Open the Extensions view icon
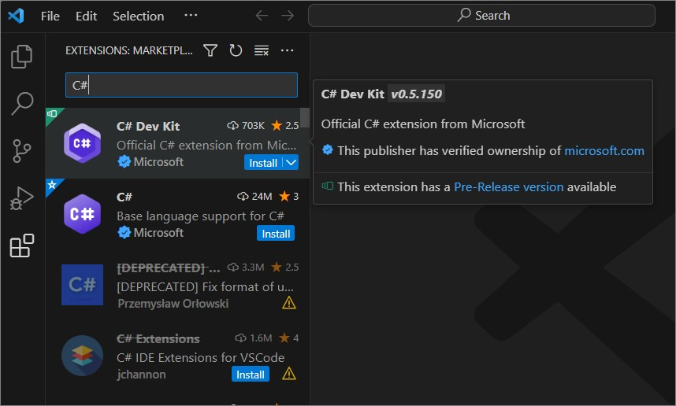Screen dimensions: 676x406 tap(21, 245)
